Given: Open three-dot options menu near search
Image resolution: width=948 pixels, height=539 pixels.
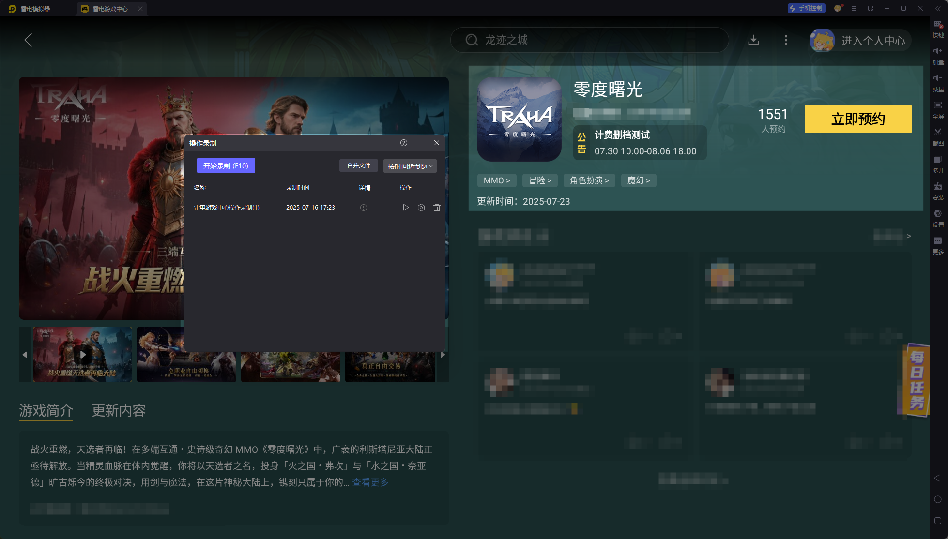Looking at the screenshot, I should [786, 40].
